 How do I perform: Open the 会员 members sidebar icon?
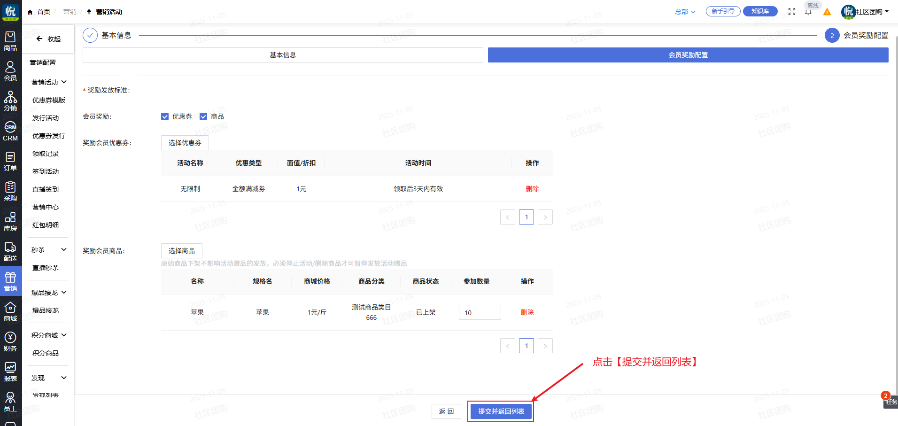[x=10, y=71]
